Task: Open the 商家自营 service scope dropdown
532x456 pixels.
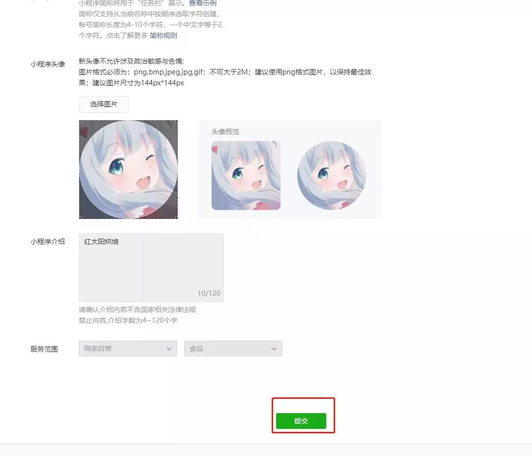Action: coord(128,349)
